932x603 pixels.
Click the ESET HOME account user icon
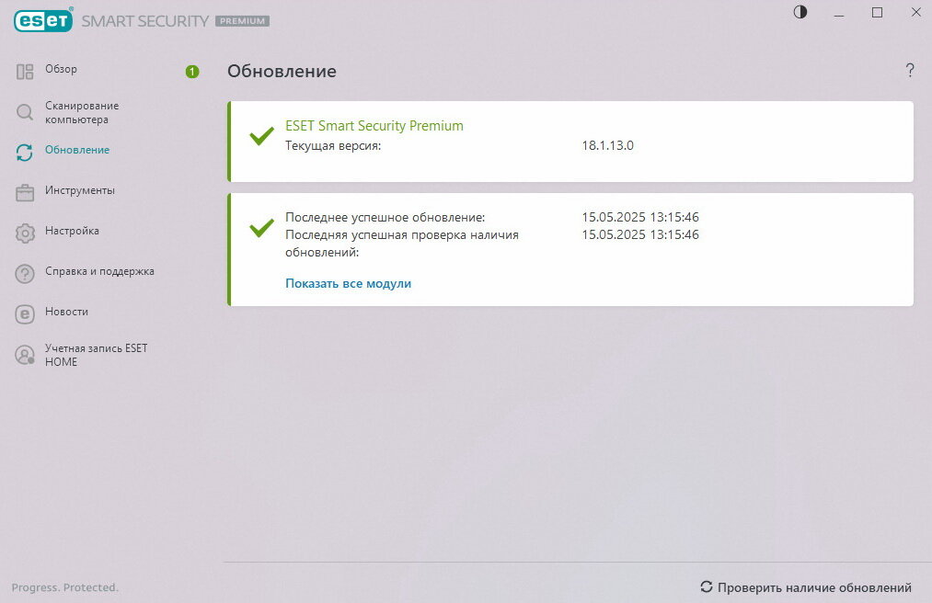pyautogui.click(x=25, y=355)
